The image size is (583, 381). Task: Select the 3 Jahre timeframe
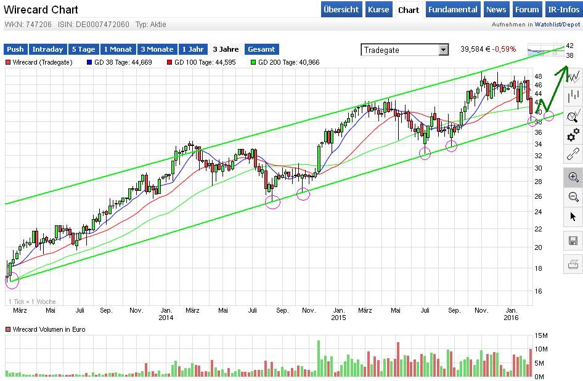(226, 49)
